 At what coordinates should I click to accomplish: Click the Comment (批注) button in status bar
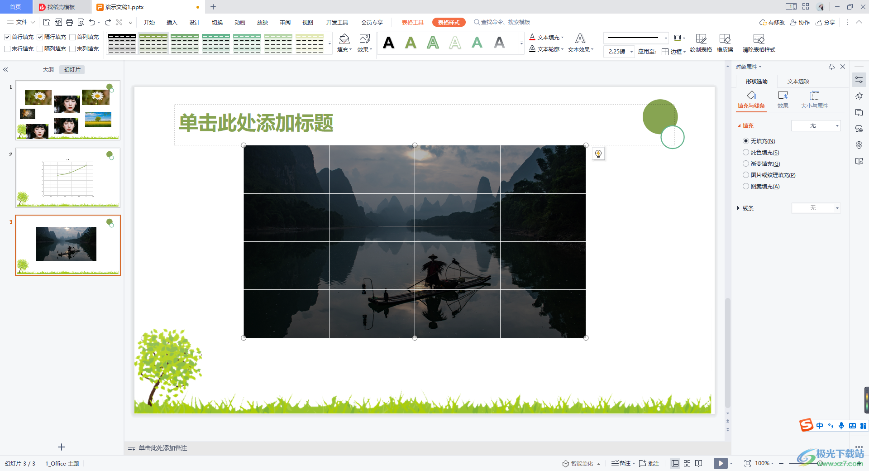(649, 463)
